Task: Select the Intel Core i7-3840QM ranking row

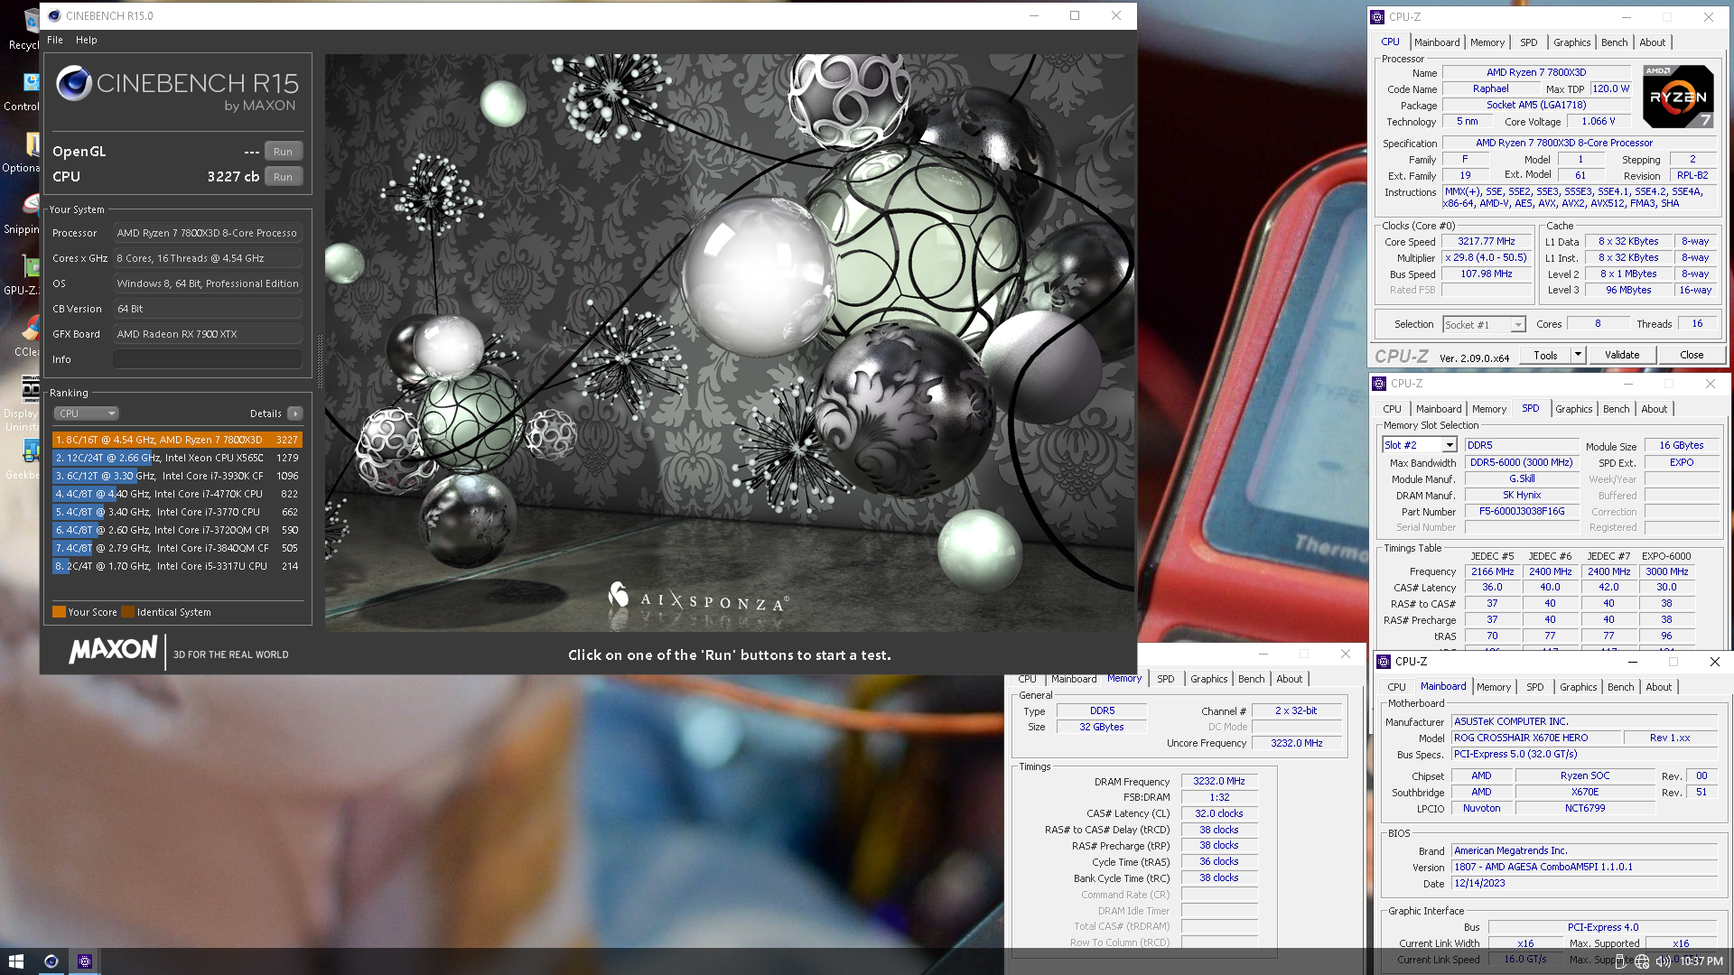Action: pos(177,548)
